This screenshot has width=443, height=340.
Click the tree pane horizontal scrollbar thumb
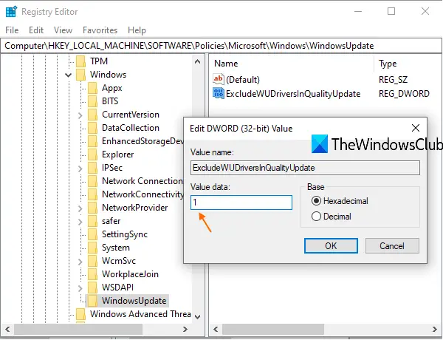pos(78,329)
